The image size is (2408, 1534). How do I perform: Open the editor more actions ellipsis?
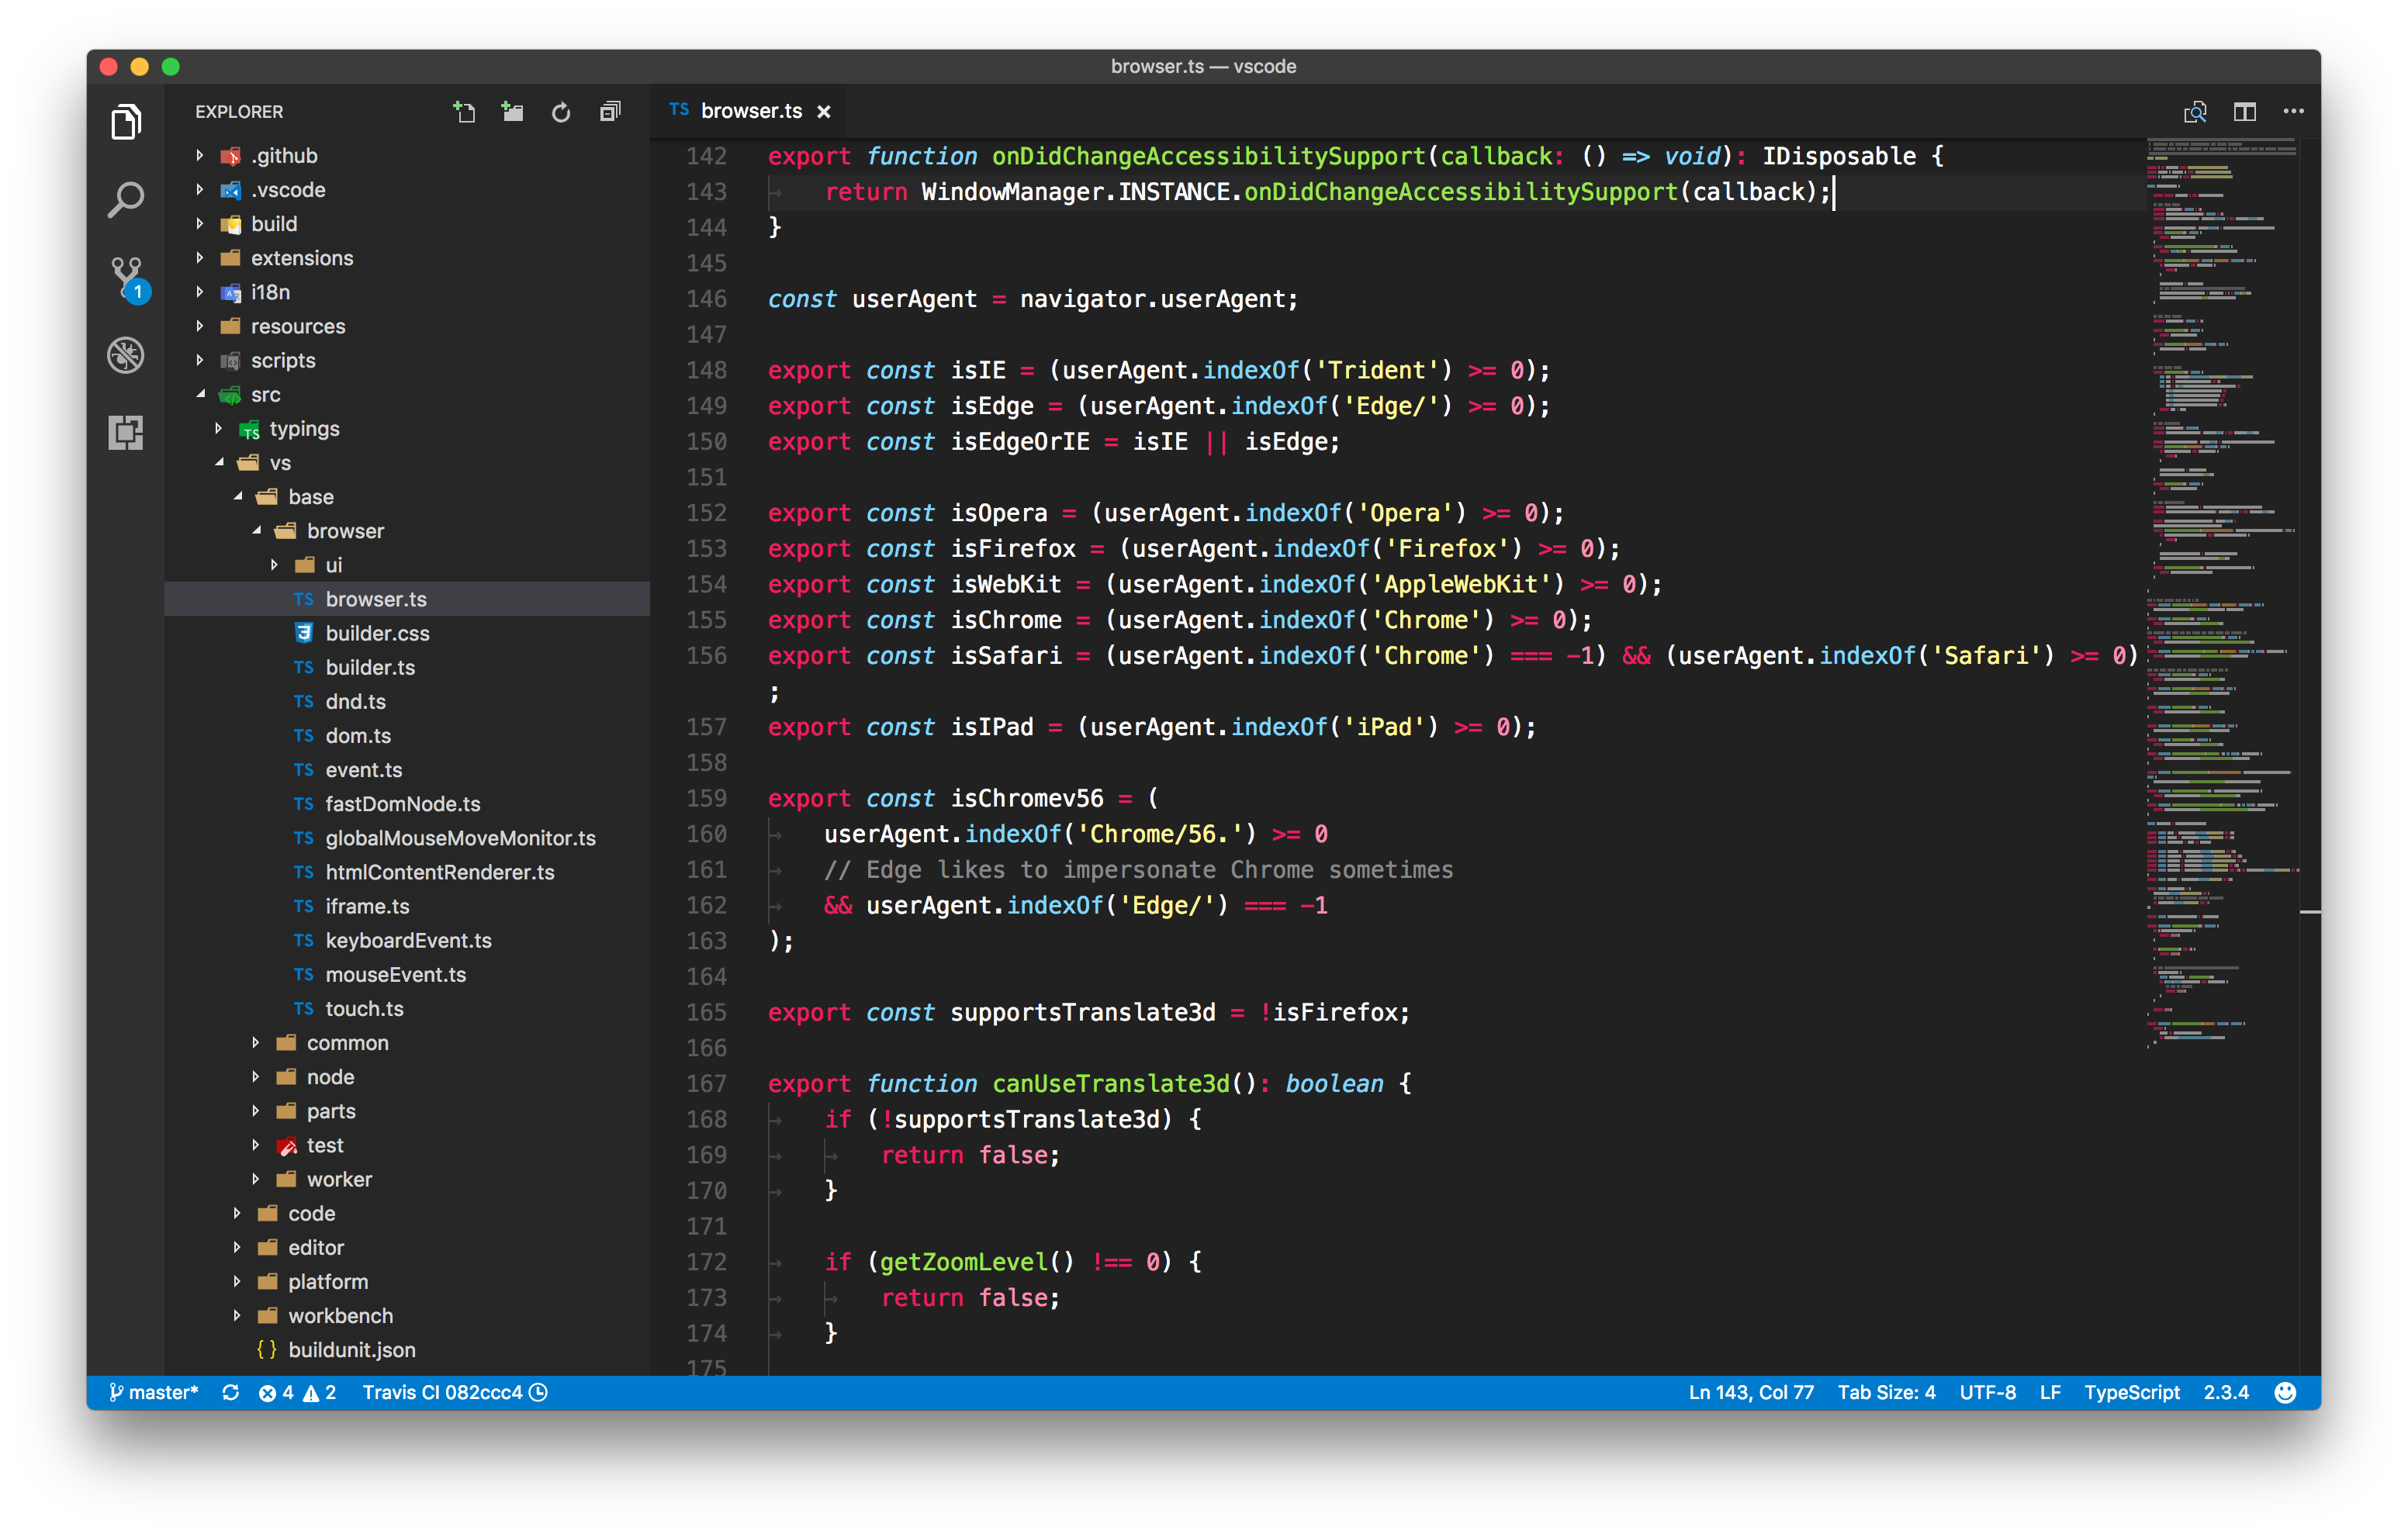tap(2293, 112)
